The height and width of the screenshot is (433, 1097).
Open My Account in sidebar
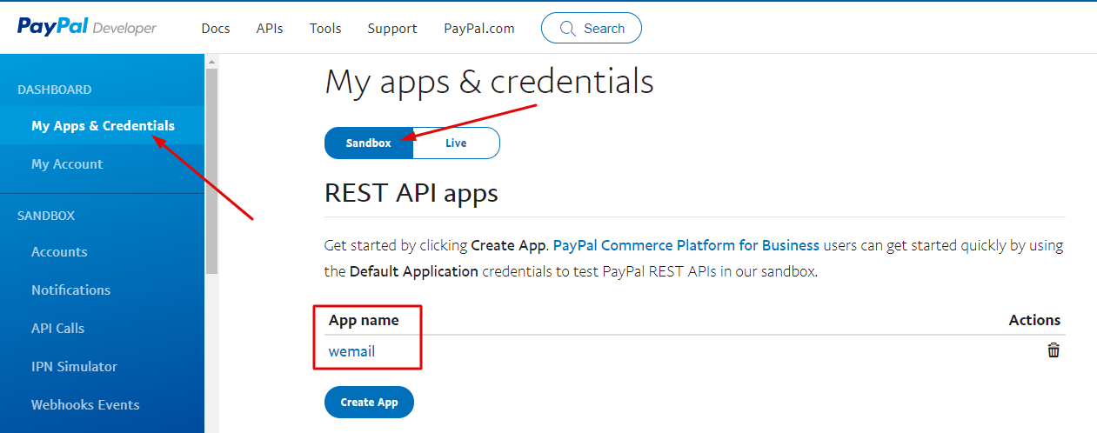(x=67, y=164)
